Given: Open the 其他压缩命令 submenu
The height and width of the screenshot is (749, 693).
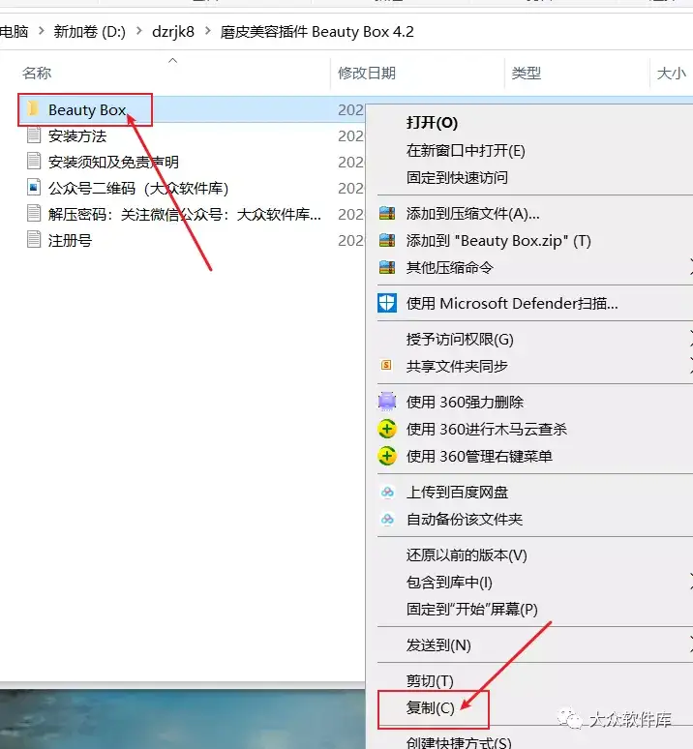Looking at the screenshot, I should (x=449, y=267).
